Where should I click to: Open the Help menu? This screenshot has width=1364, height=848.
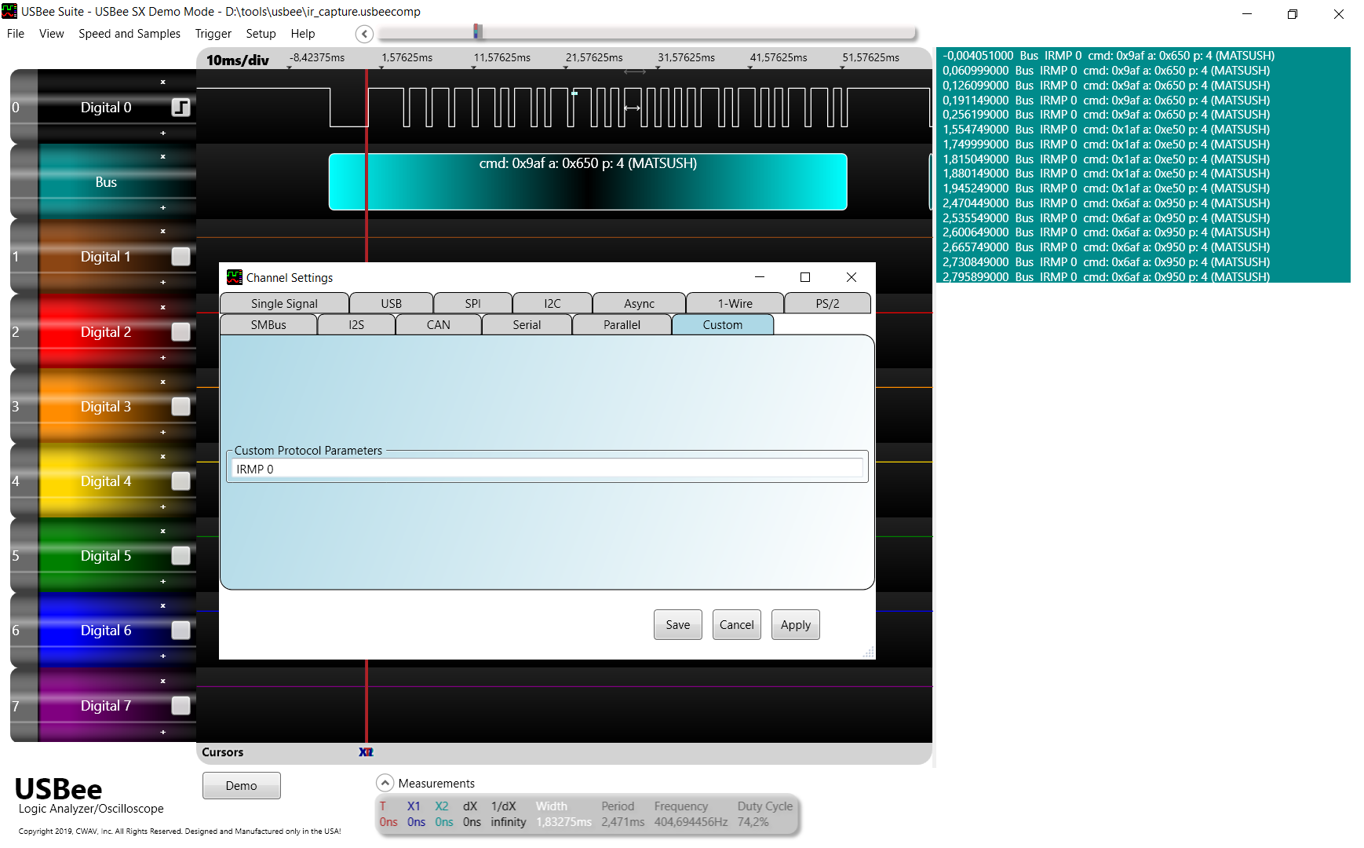pyautogui.click(x=303, y=34)
